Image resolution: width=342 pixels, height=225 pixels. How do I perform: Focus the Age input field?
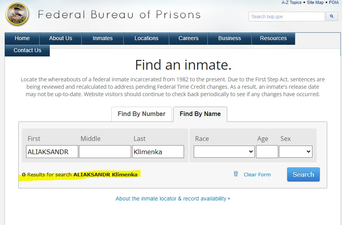coord(267,152)
